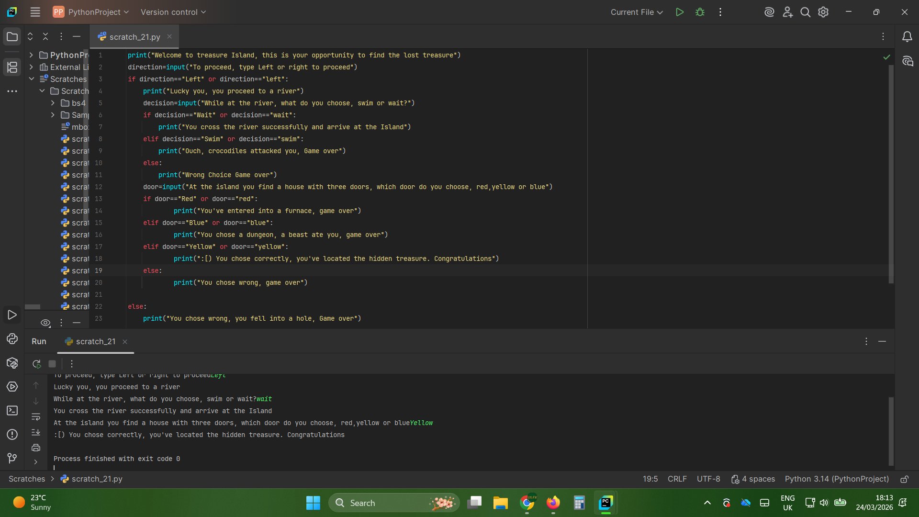Image resolution: width=919 pixels, height=517 pixels.
Task: Open the Problems tool window
Action: (x=12, y=435)
